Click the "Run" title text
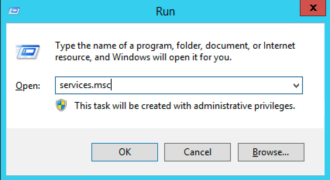The height and width of the screenshot is (180, 330). click(x=165, y=11)
